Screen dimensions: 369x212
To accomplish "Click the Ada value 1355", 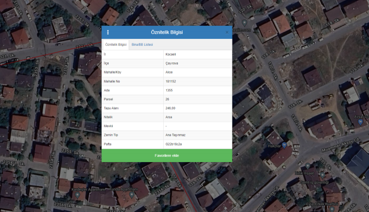I will (169, 90).
